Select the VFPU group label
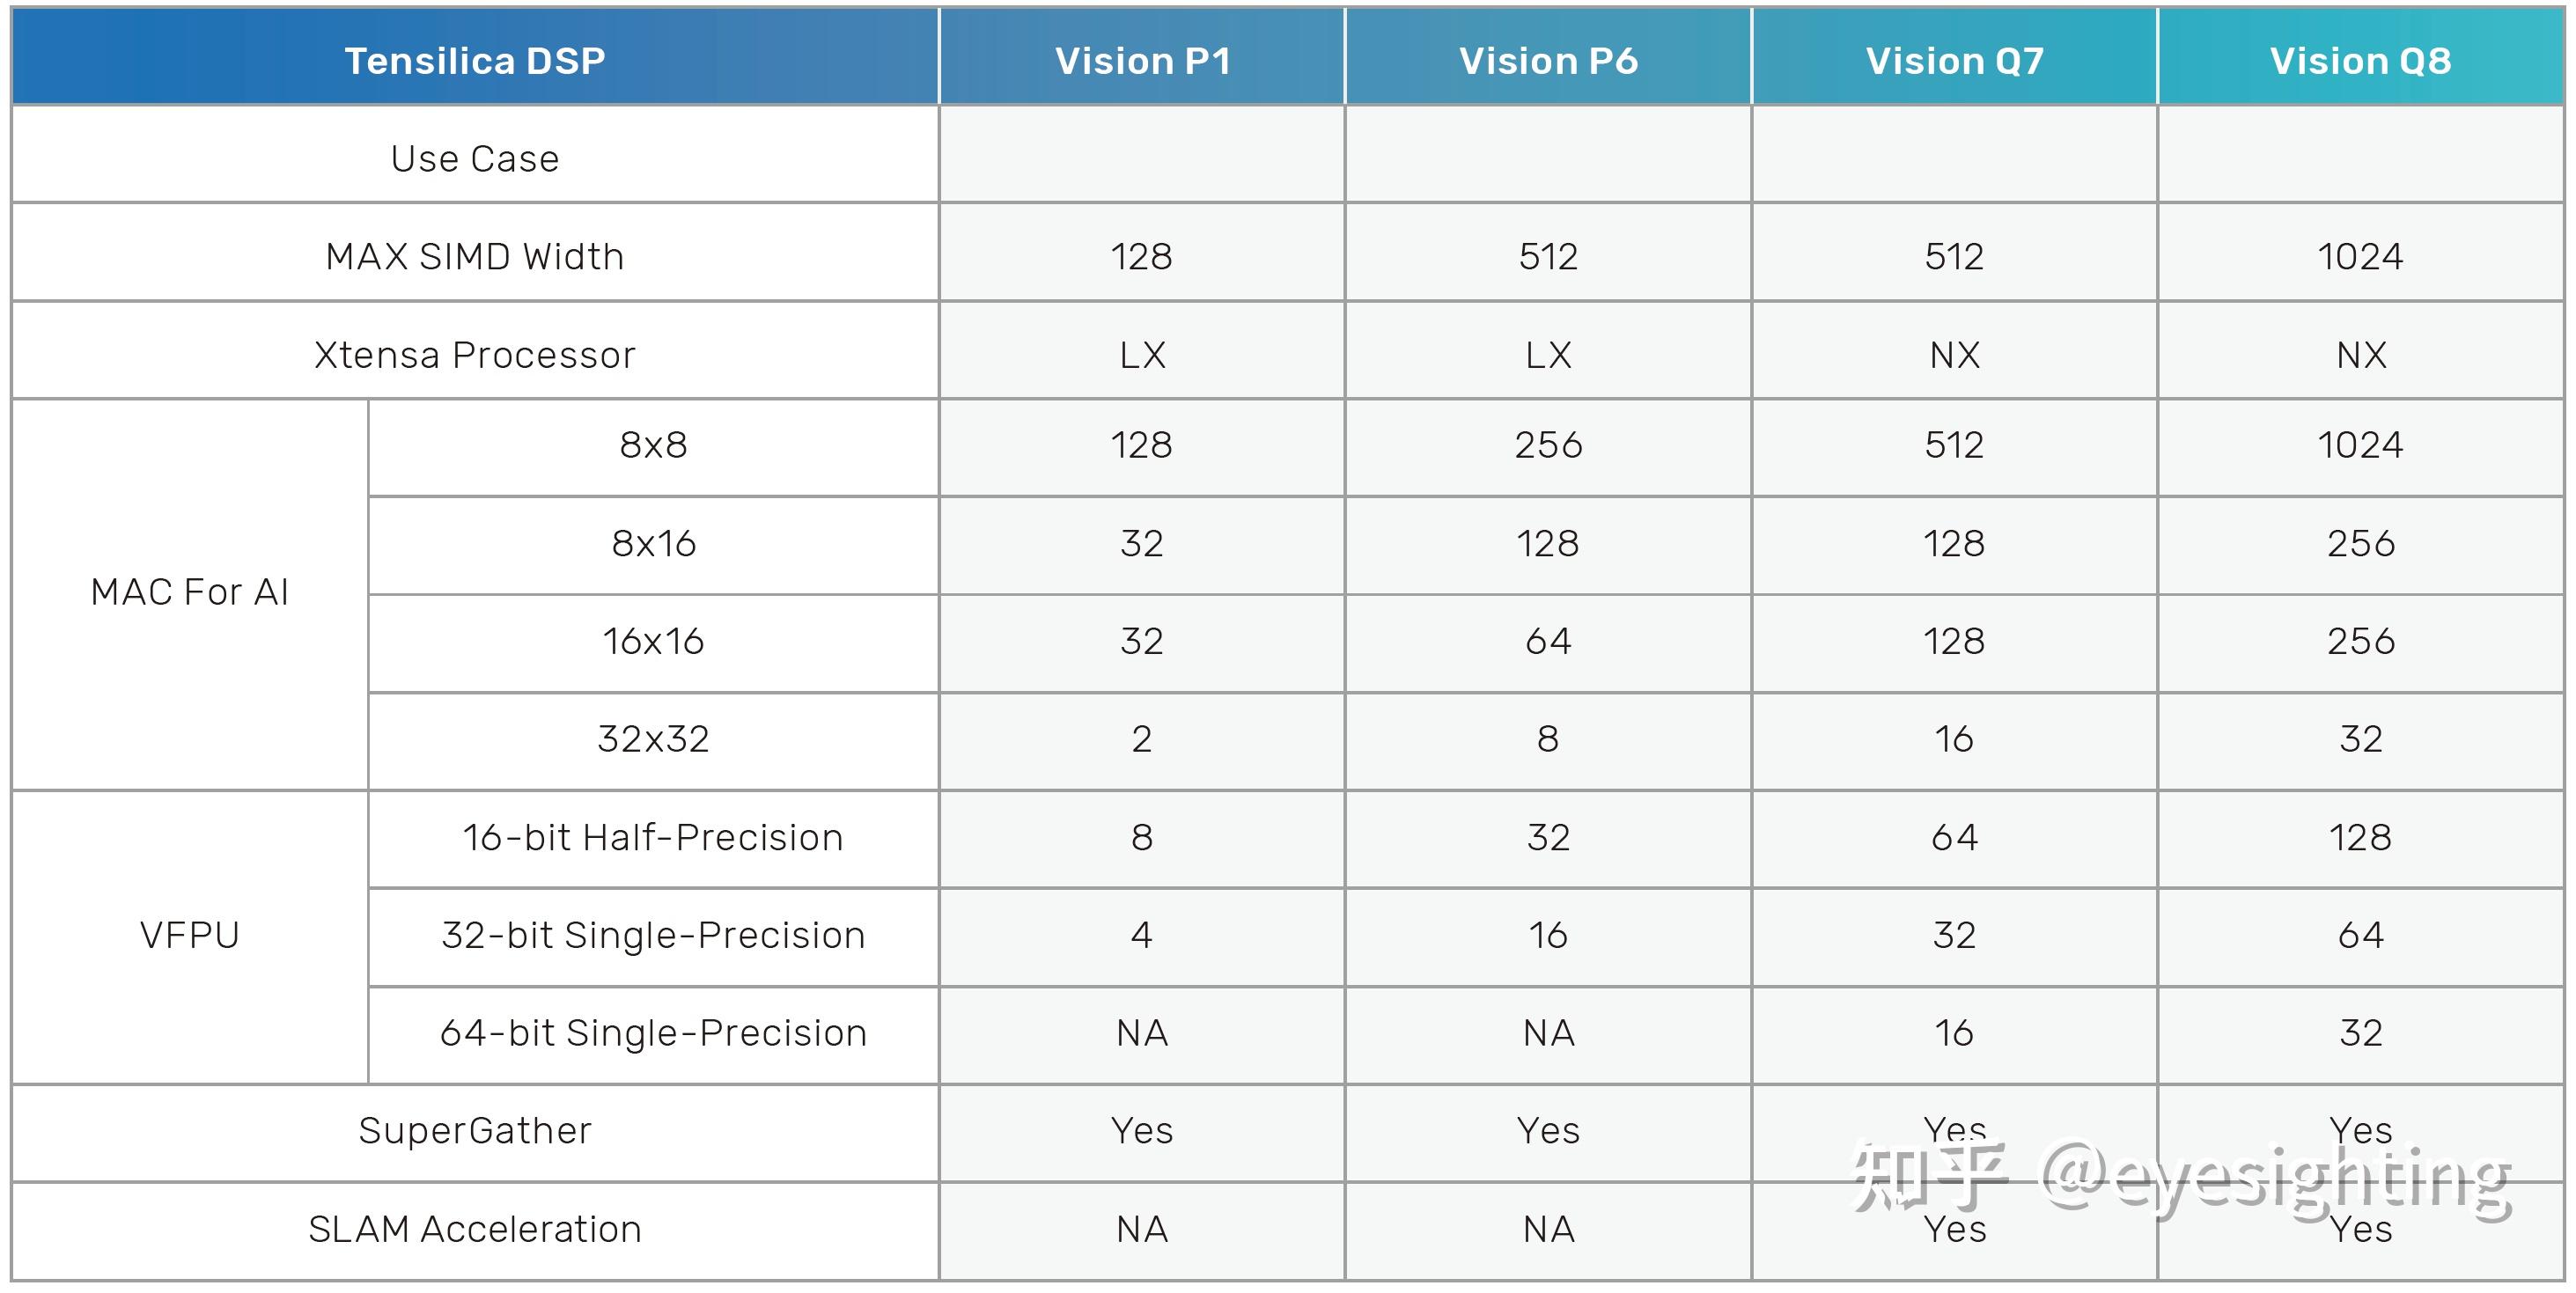 pyautogui.click(x=190, y=935)
